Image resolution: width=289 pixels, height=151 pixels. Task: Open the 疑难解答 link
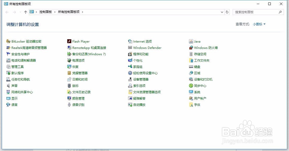[x=139, y=98]
